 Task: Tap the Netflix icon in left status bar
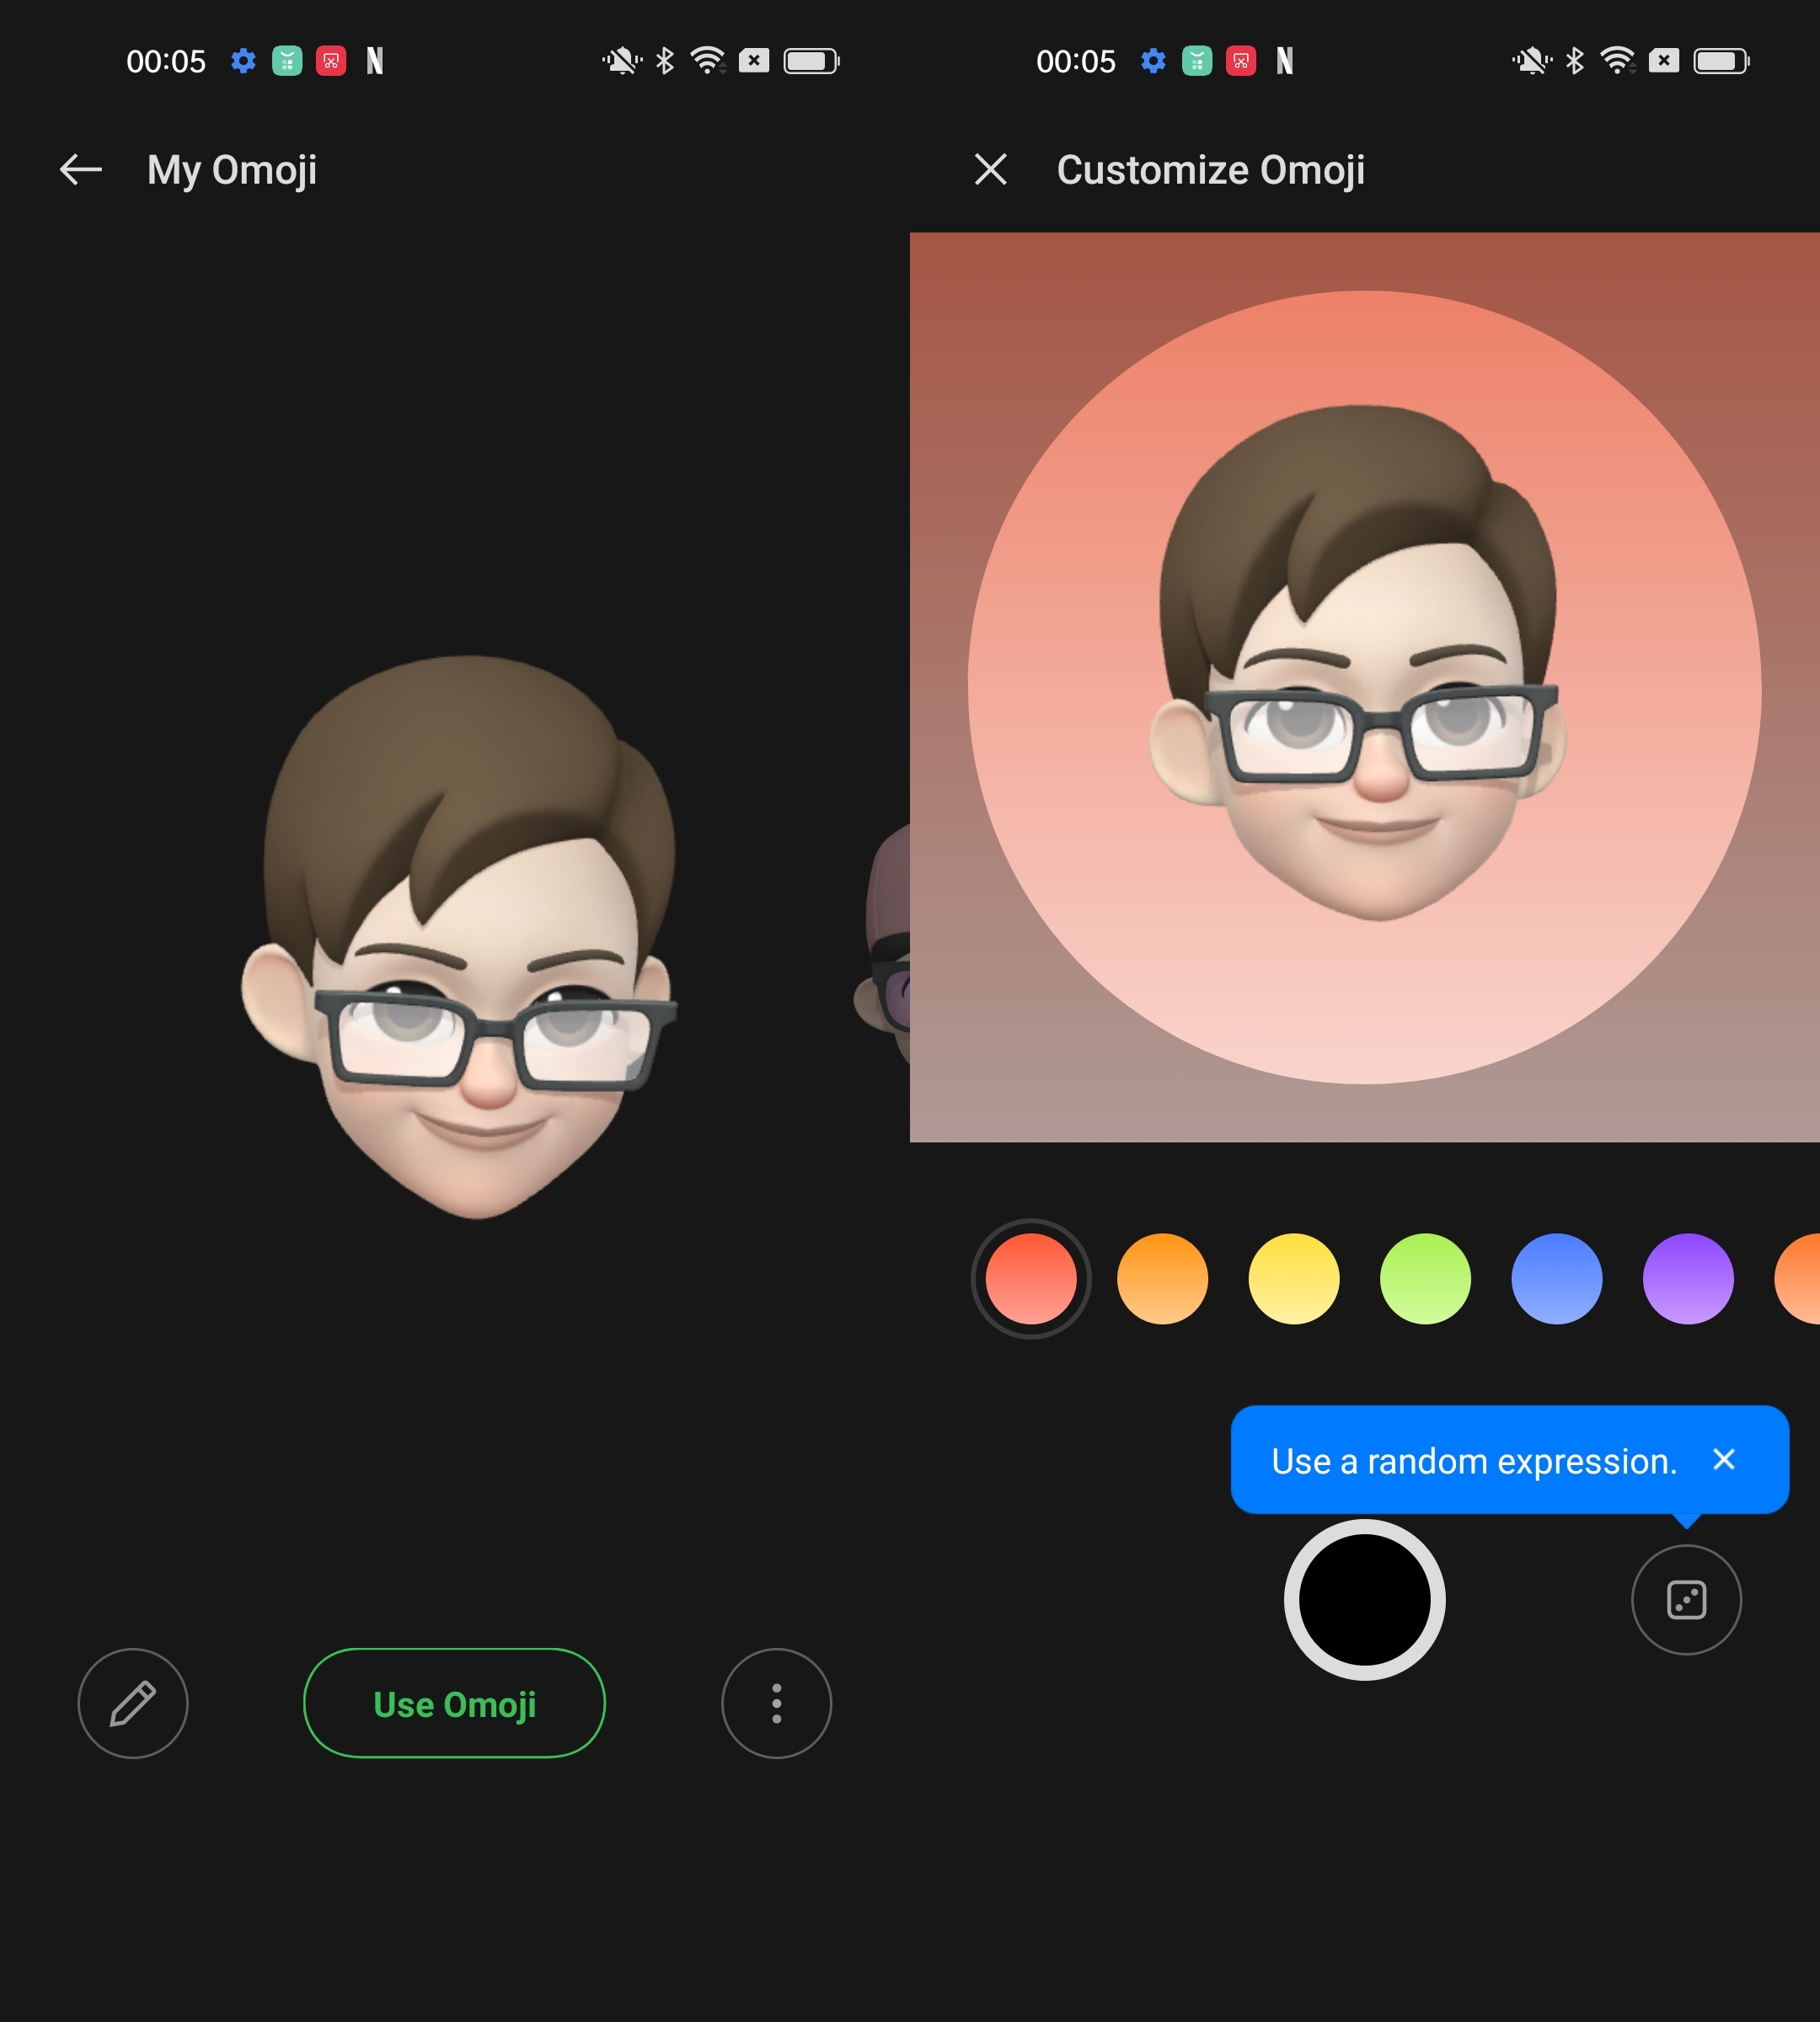[375, 61]
